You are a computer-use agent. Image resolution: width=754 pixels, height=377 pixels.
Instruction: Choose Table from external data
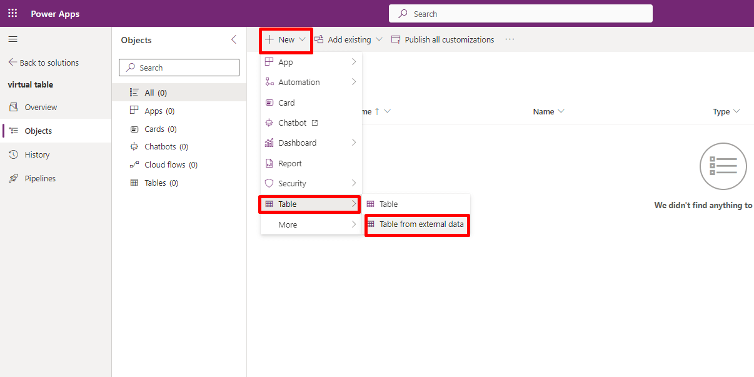point(421,224)
